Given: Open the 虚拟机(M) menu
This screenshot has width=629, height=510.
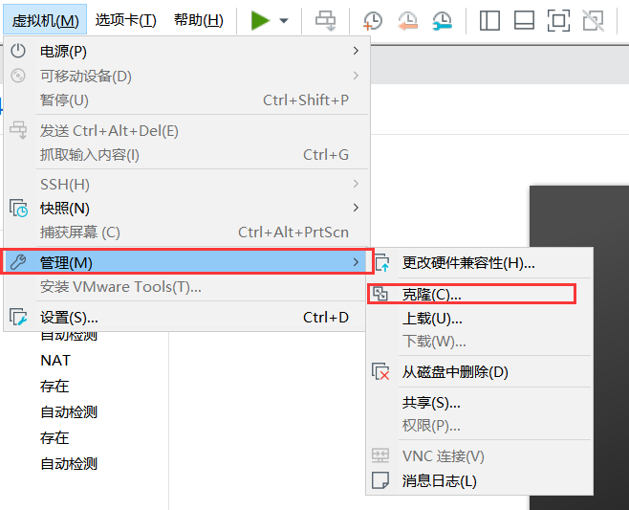Looking at the screenshot, I should pyautogui.click(x=45, y=20).
